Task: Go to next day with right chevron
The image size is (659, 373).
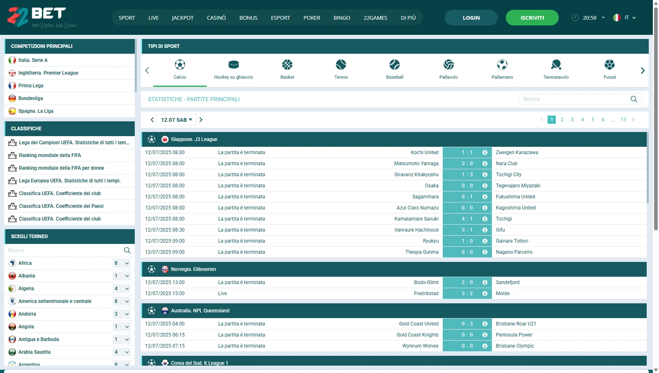Action: [x=201, y=120]
